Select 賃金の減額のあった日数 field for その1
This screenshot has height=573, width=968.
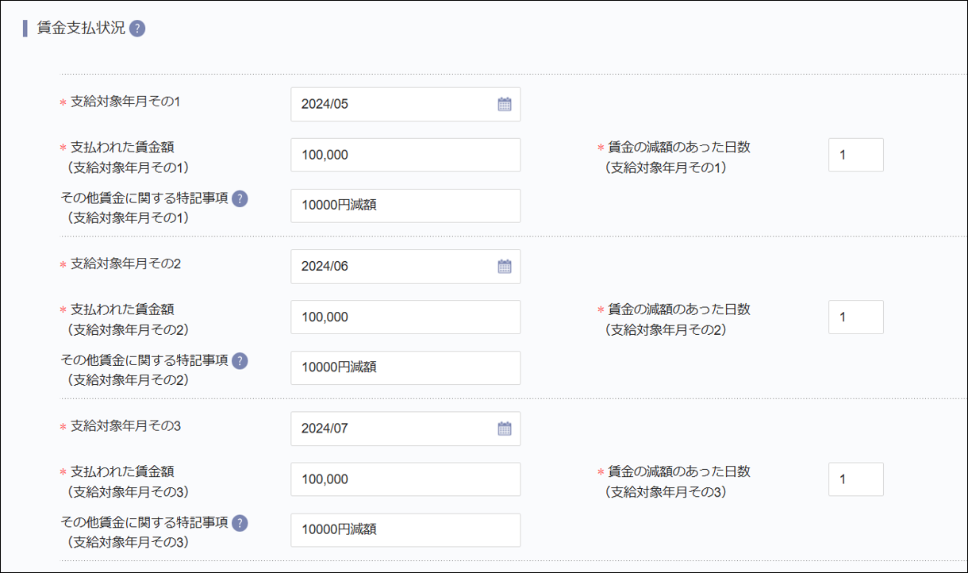point(855,155)
